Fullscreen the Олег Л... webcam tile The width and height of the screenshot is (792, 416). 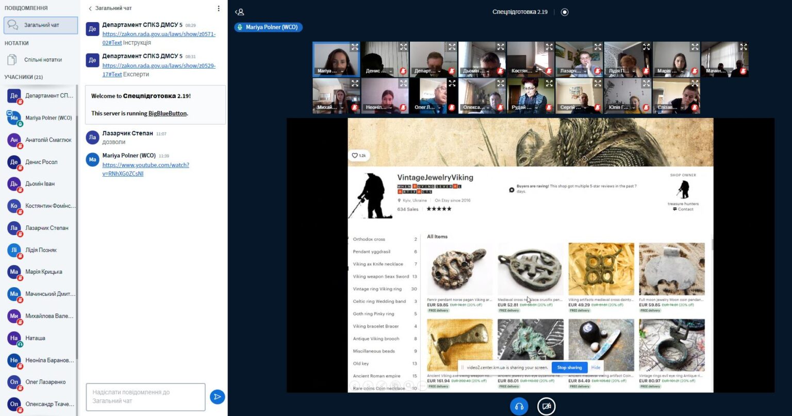[x=452, y=83]
